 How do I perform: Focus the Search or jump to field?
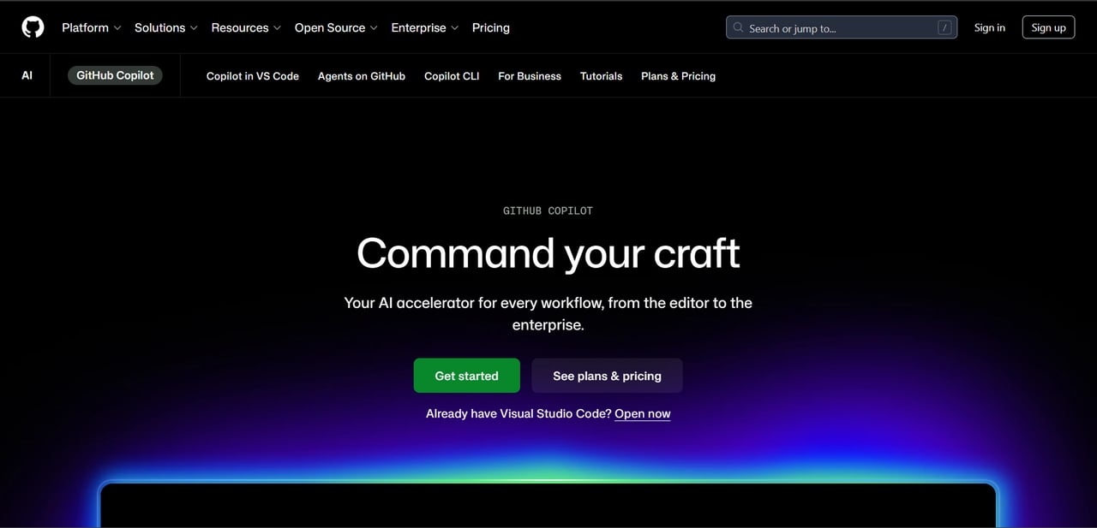[x=842, y=27]
